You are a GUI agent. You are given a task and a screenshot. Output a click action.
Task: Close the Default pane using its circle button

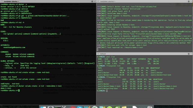[98, 54]
